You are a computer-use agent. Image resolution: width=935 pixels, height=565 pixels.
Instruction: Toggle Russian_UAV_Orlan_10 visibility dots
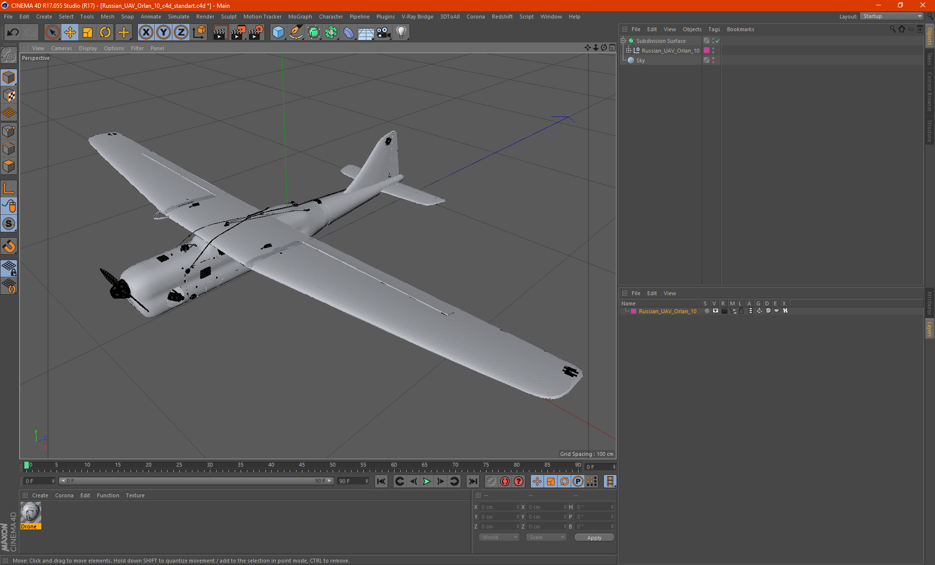[713, 51]
